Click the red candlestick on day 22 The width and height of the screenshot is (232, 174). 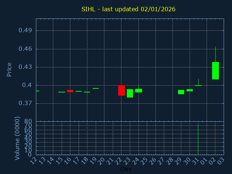click(x=121, y=90)
